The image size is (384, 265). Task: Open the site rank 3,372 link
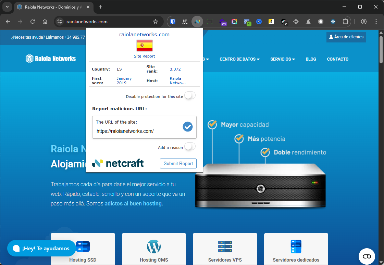click(175, 69)
